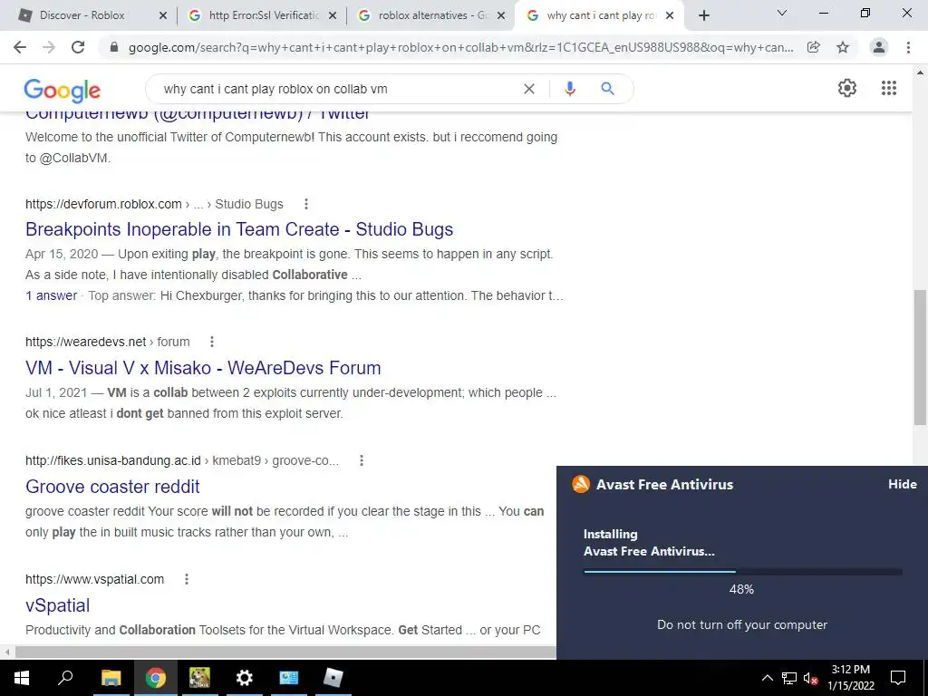Viewport: 928px width, 696px height.
Task: Click the vertical page scrollbar thumb
Action: [920, 357]
